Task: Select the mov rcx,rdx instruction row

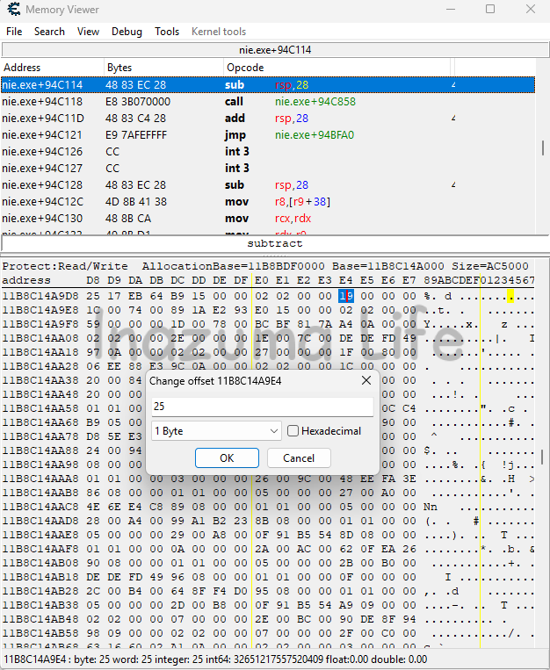Action: tap(268, 218)
